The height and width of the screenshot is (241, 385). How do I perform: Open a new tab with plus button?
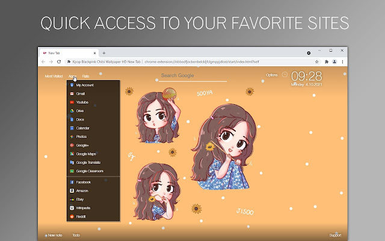coord(104,53)
